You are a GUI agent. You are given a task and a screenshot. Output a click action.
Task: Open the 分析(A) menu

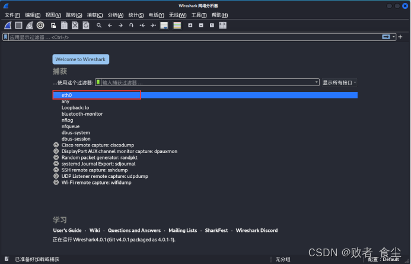[116, 15]
